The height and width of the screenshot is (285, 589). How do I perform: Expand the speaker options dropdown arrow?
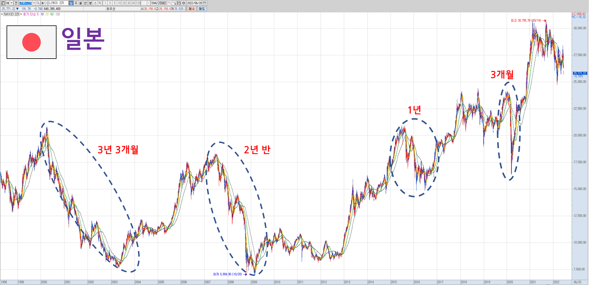point(47,3)
